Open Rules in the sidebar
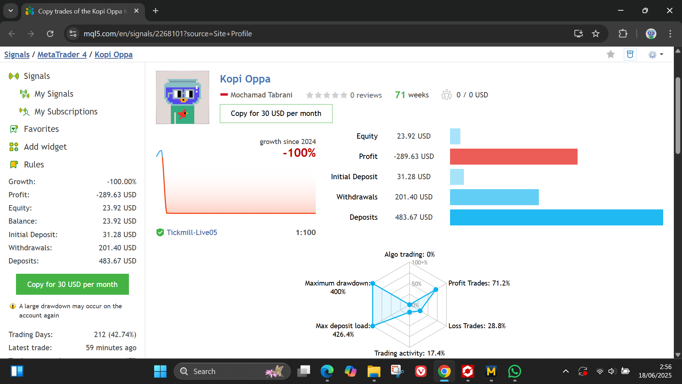This screenshot has width=682, height=384. (x=34, y=165)
